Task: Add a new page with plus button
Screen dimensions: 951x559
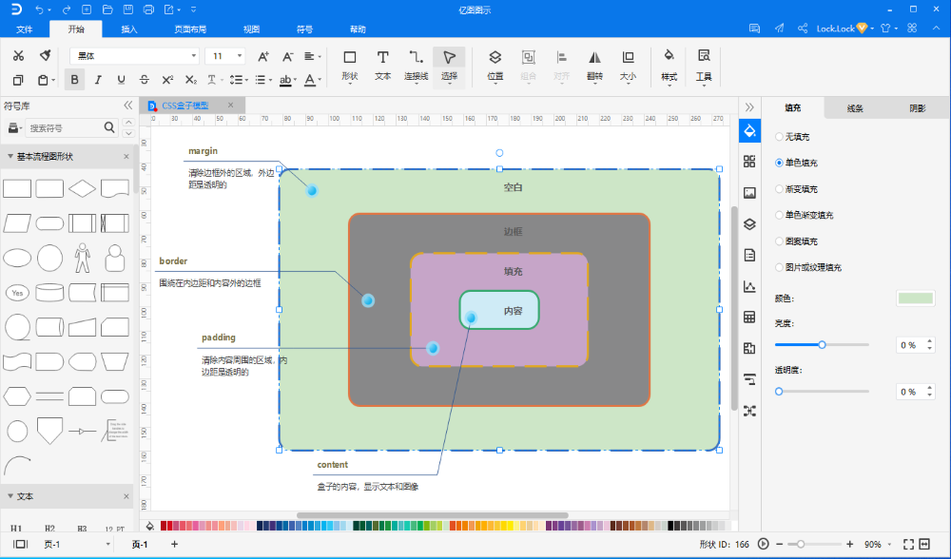Action: (x=175, y=544)
